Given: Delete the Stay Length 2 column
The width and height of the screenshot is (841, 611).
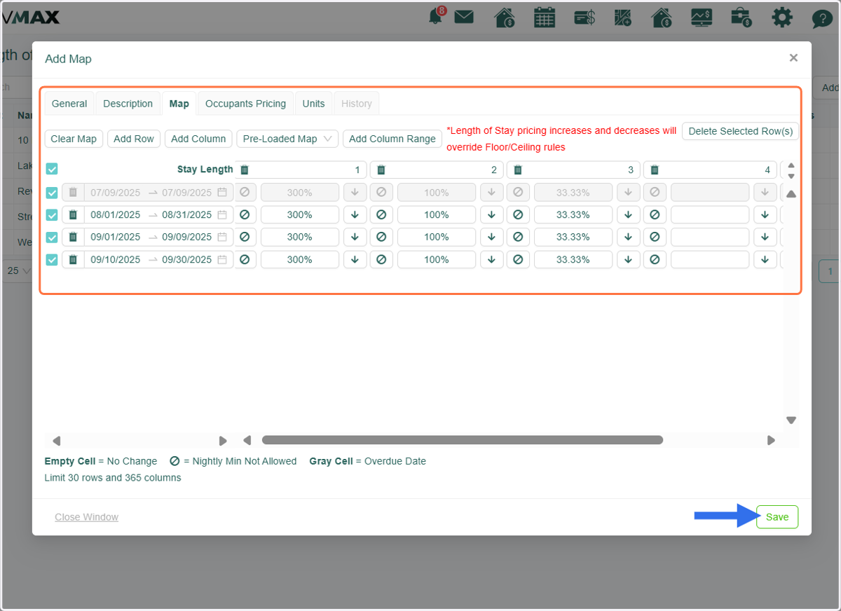Looking at the screenshot, I should point(381,170).
